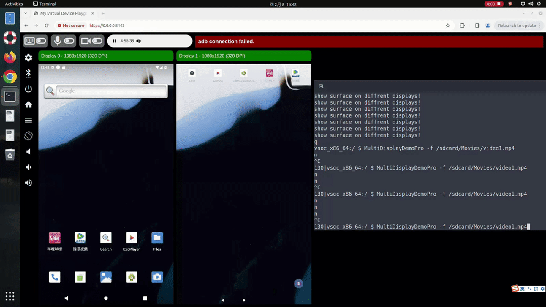
Task: Launch ExoPlayer app on Display 0
Action: coord(131,241)
